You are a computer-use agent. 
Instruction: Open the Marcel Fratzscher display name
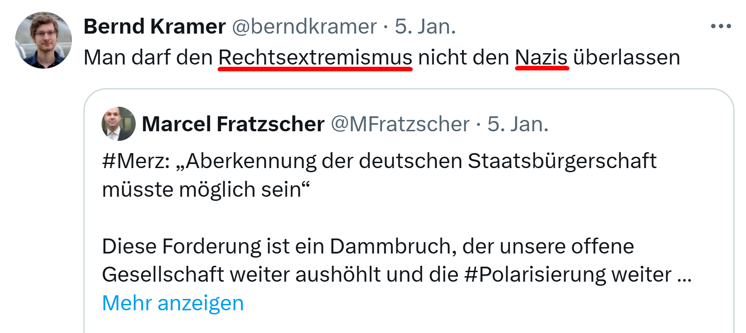(x=233, y=124)
